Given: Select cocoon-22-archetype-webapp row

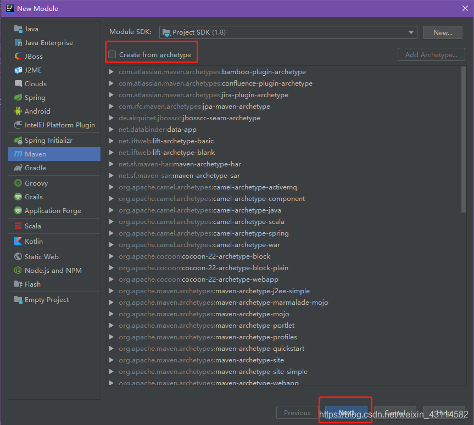Looking at the screenshot, I should [x=283, y=279].
